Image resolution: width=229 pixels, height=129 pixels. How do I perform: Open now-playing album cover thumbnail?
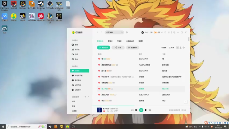click(99, 110)
